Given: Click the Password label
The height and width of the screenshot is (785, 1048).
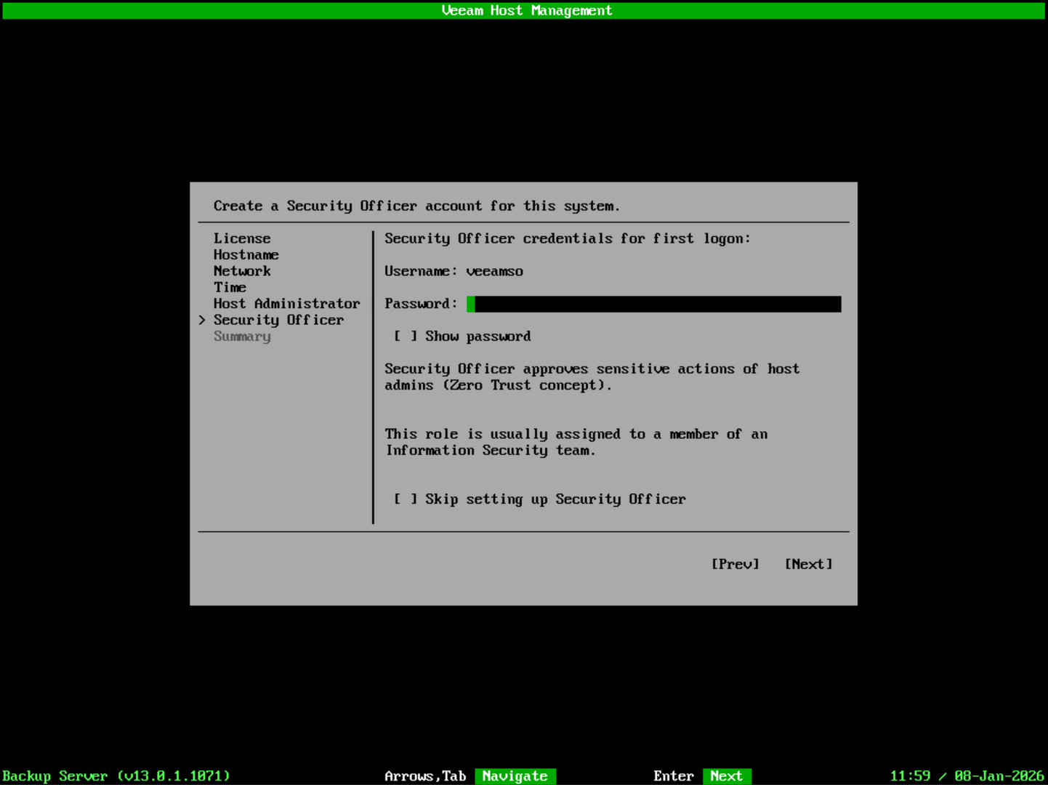Looking at the screenshot, I should (x=421, y=304).
